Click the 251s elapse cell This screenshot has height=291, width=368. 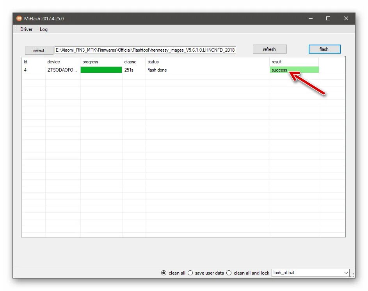pos(133,70)
